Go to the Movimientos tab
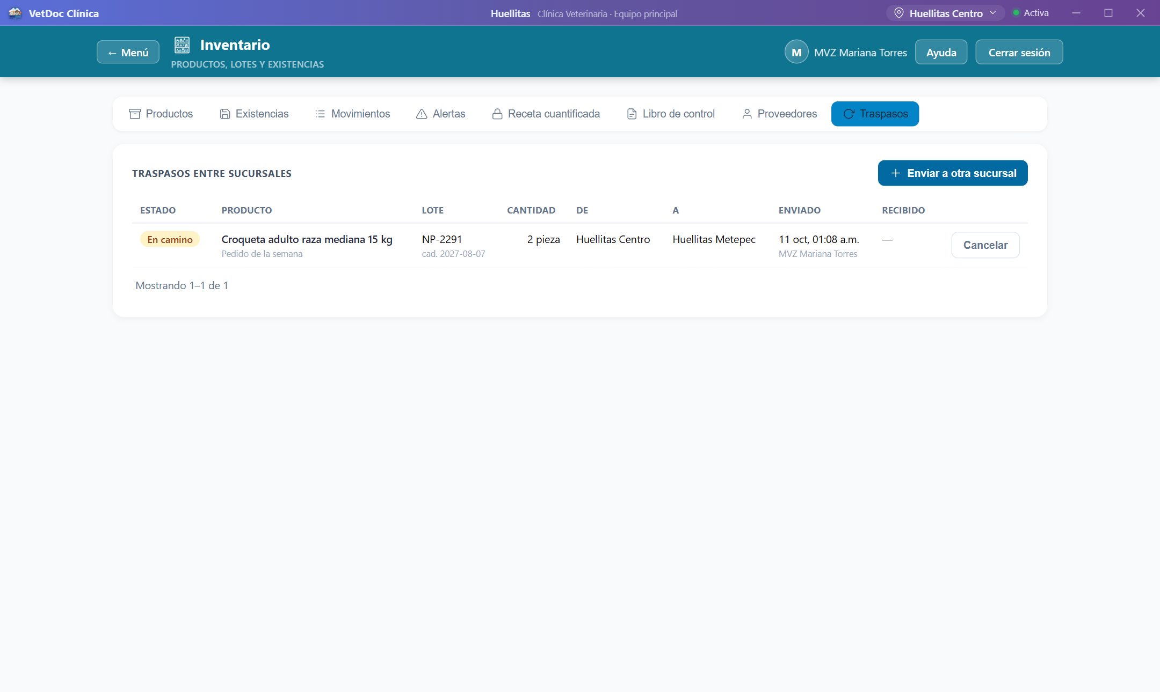The height and width of the screenshot is (692, 1160). coord(352,114)
